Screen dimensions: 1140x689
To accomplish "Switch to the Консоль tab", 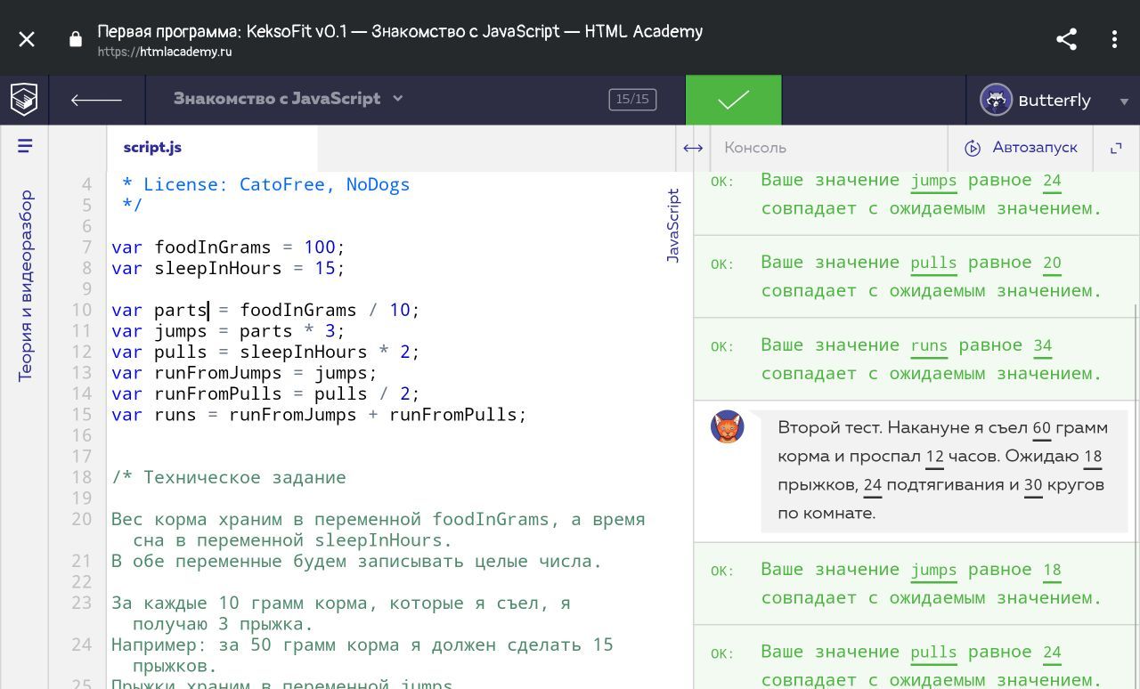I will (x=755, y=148).
